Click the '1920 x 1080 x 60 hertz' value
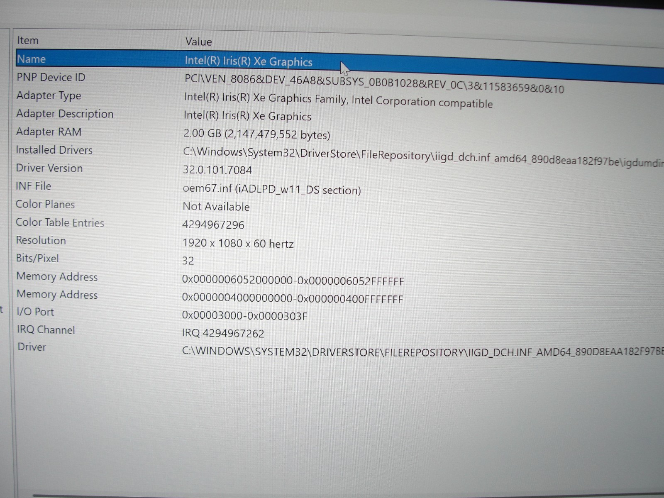This screenshot has width=664, height=498. [x=238, y=243]
